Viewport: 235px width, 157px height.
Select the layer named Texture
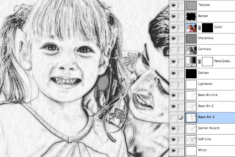tap(204, 5)
